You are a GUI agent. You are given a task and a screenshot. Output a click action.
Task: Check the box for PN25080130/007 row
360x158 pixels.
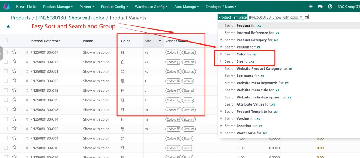point(6,52)
